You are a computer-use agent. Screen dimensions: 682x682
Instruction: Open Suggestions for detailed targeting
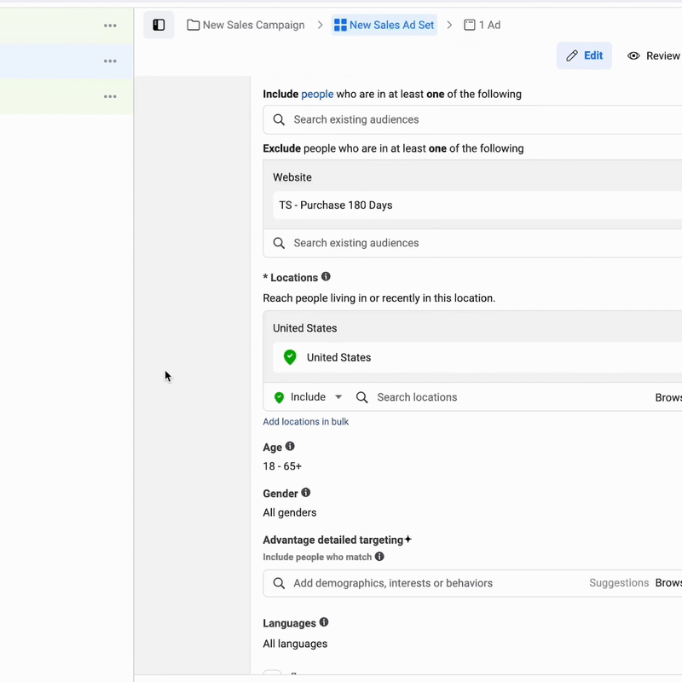coord(619,583)
